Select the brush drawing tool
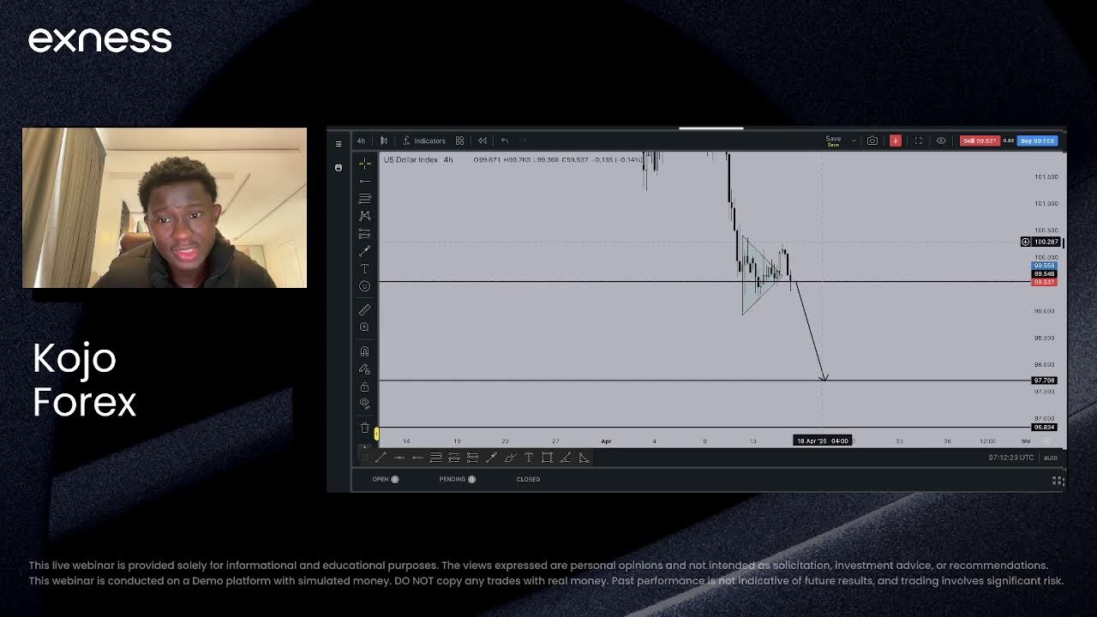The image size is (1097, 617). [x=364, y=251]
